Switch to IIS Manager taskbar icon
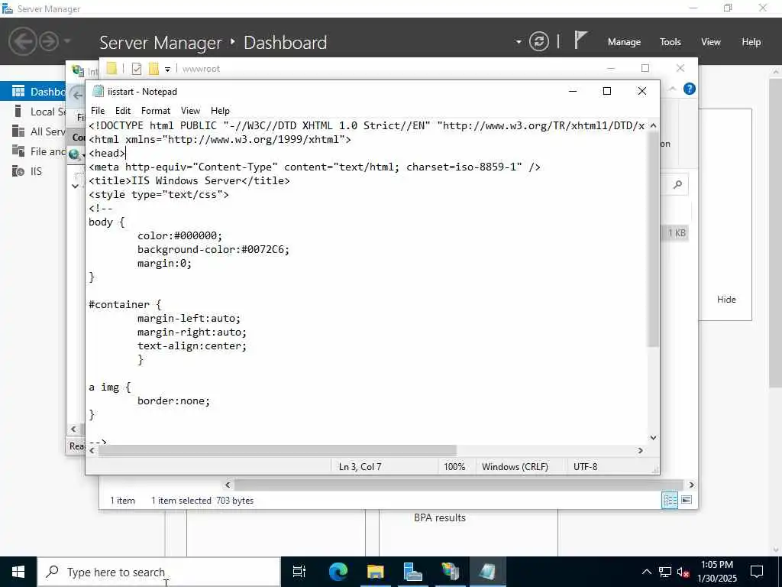Screen dimensions: 782x587 (450, 572)
